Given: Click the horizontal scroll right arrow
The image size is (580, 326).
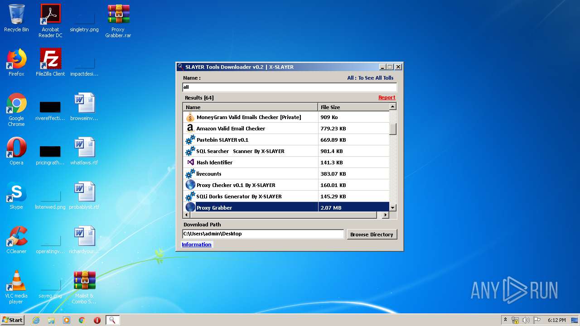Looking at the screenshot, I should (386, 215).
